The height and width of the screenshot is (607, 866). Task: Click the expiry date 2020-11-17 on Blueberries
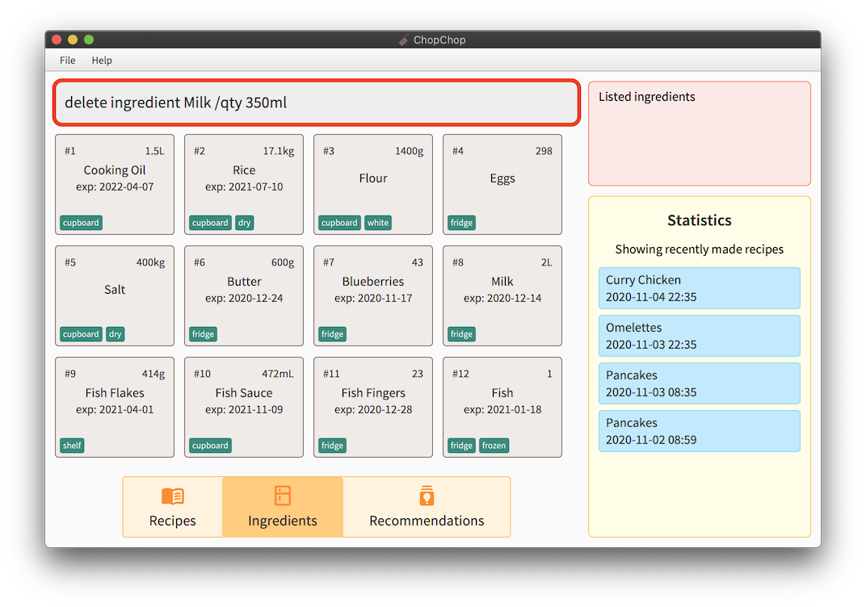point(385,298)
